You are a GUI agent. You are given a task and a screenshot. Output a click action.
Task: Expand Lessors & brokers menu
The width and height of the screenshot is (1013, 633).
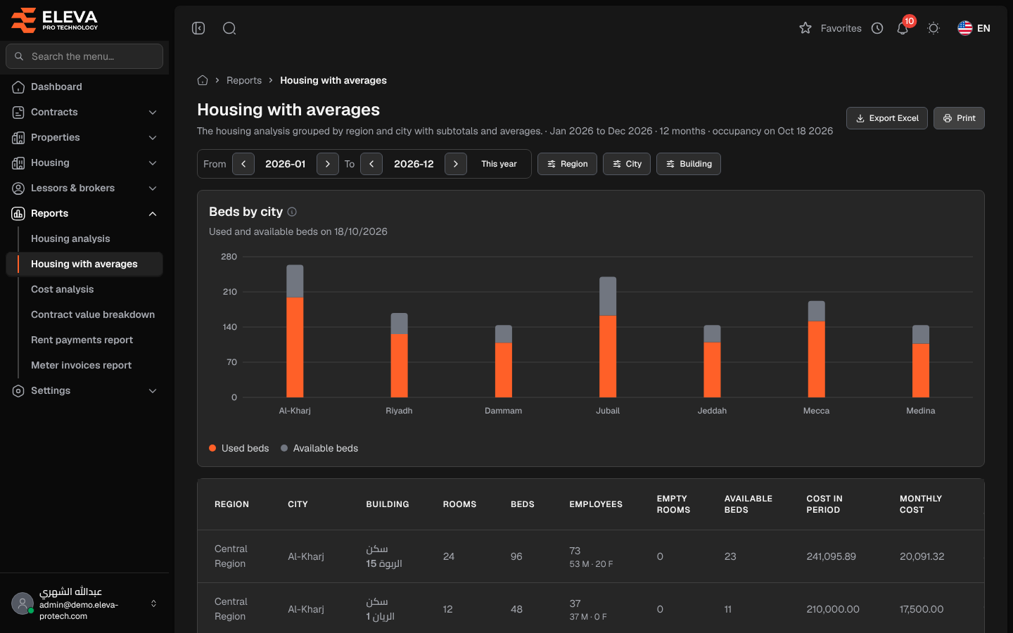click(x=84, y=188)
